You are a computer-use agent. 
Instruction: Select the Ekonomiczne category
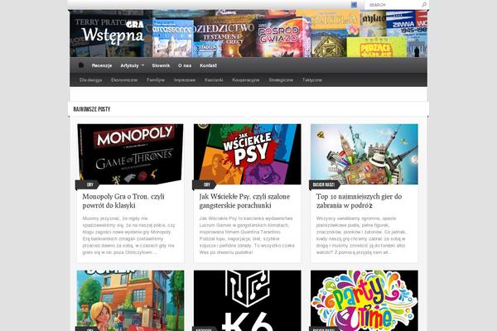[124, 80]
